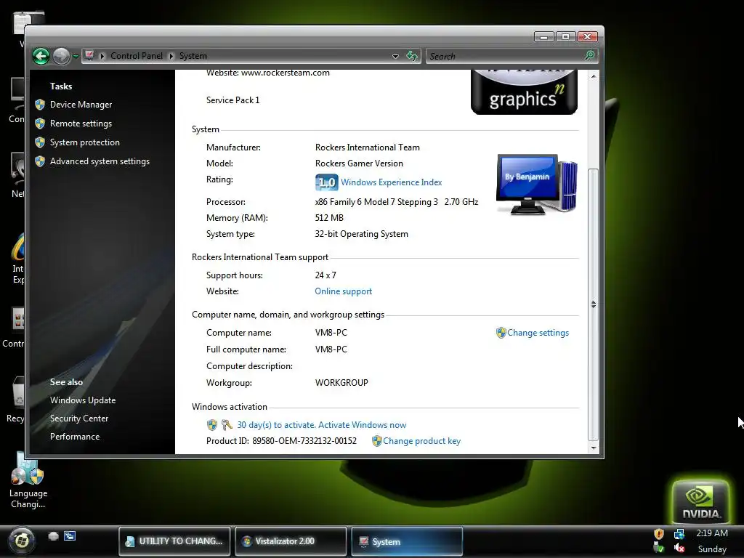Click the System taskbar button
This screenshot has height=558, width=744.
click(x=407, y=541)
